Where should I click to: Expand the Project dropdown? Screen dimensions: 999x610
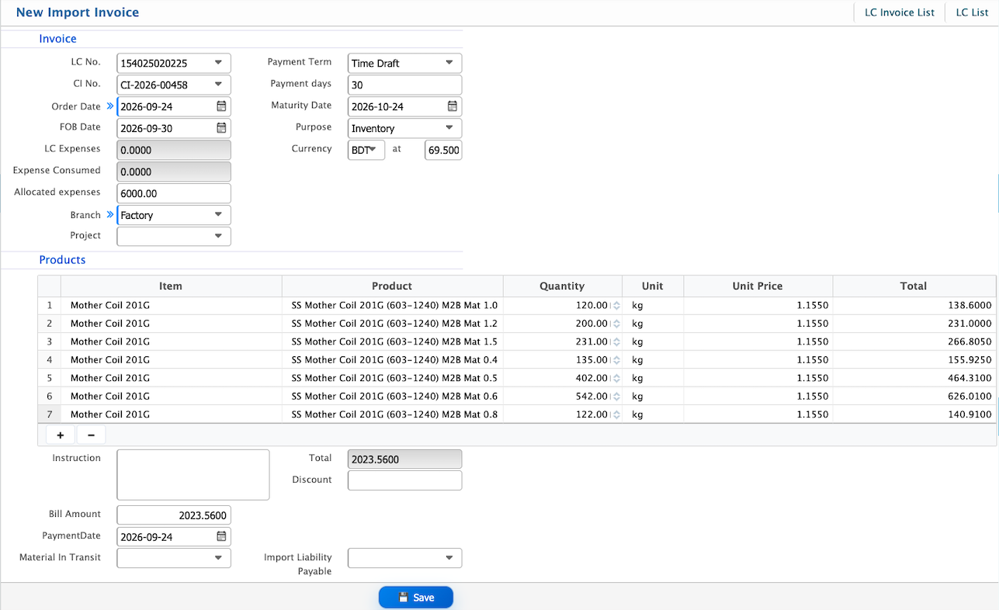click(x=218, y=236)
